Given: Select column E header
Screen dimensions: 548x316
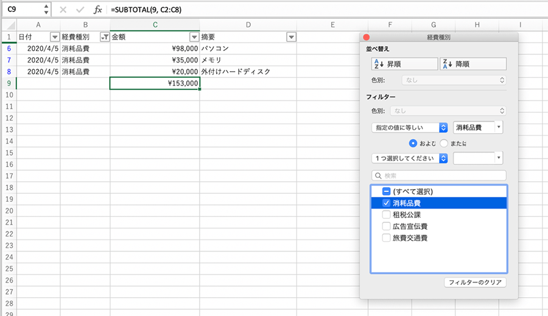Looking at the screenshot, I should coord(332,25).
